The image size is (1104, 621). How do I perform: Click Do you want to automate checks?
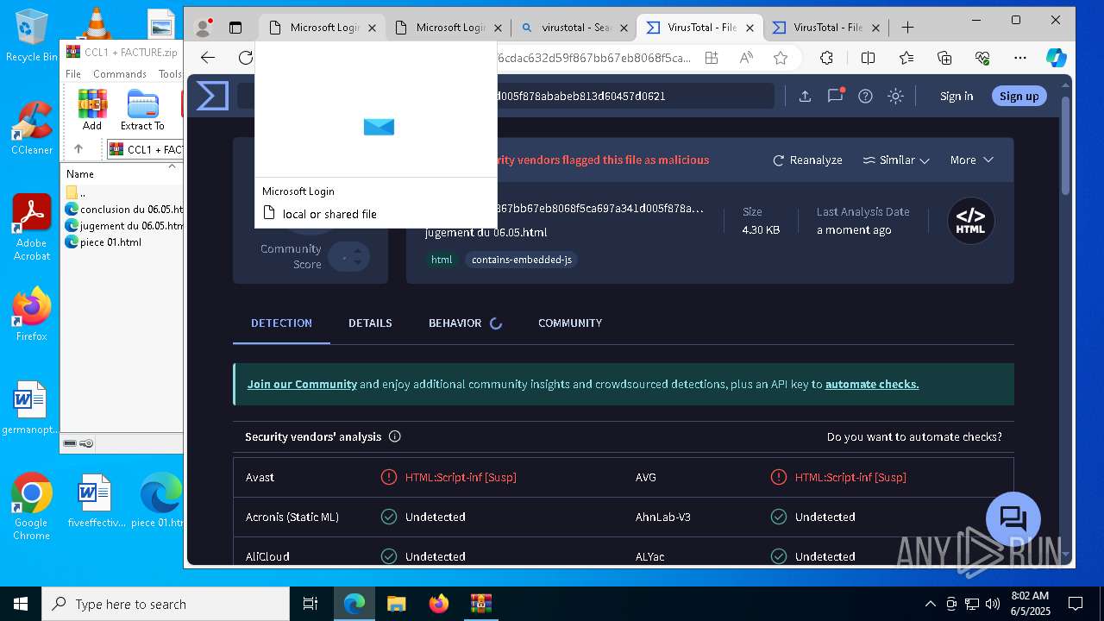tap(914, 436)
